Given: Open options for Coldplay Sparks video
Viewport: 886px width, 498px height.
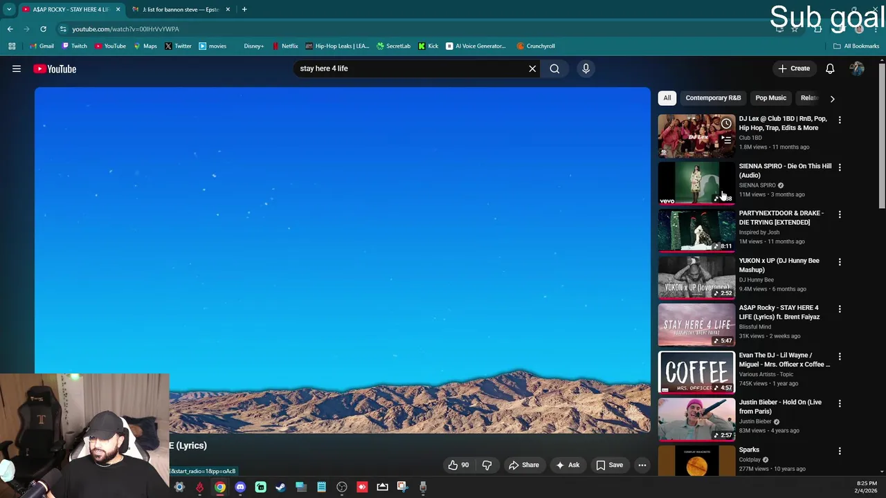Looking at the screenshot, I should (x=840, y=451).
